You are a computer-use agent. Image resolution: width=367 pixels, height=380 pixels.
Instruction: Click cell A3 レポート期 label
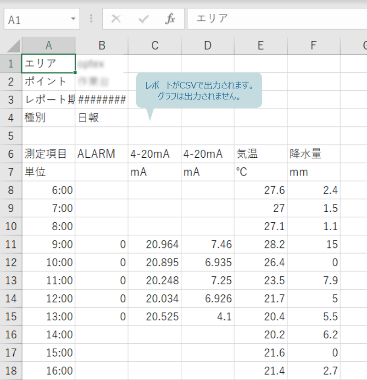[49, 99]
